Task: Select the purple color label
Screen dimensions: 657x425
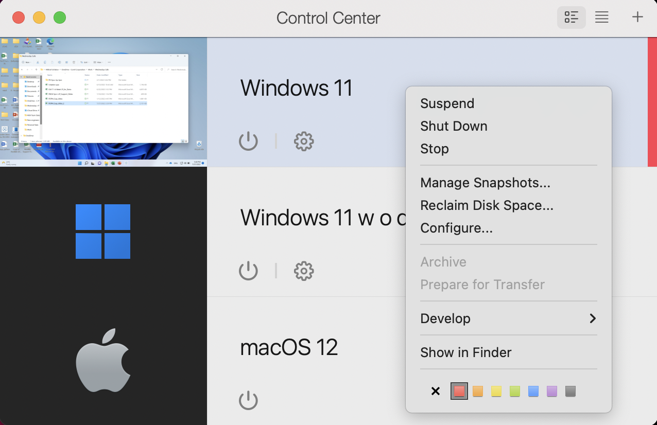Action: (552, 391)
